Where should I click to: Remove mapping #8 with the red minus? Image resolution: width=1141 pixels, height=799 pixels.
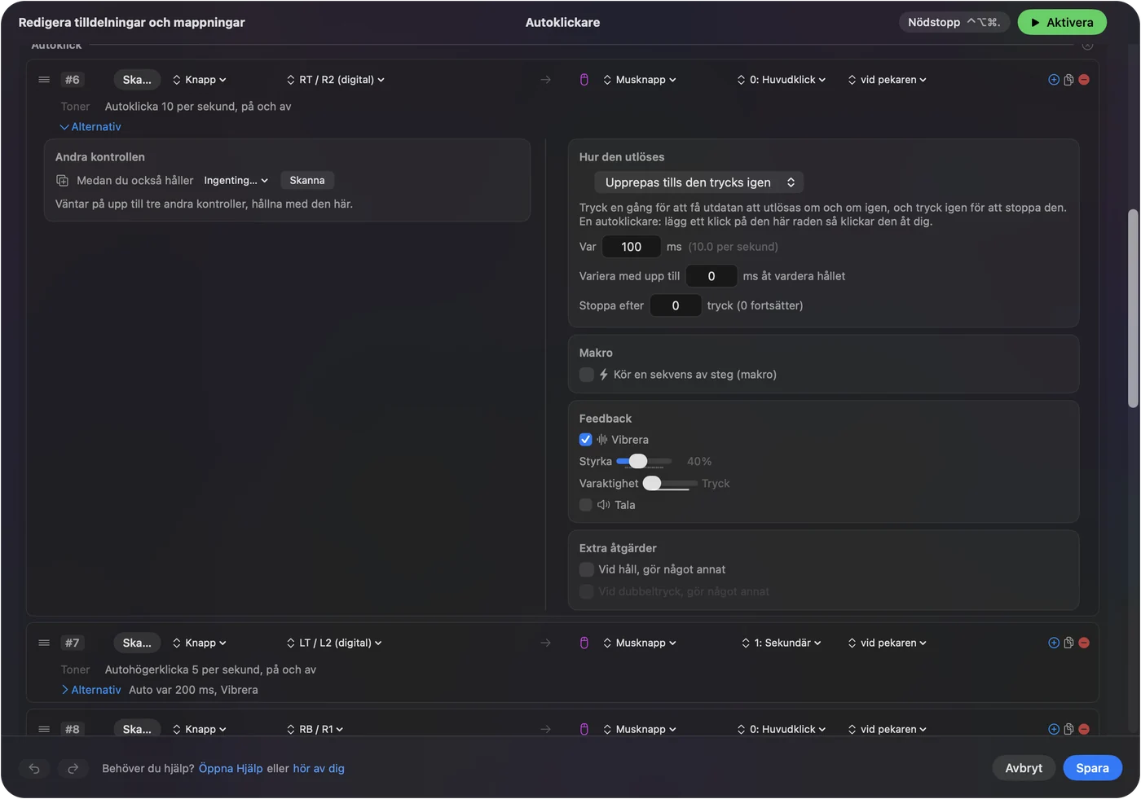1084,729
